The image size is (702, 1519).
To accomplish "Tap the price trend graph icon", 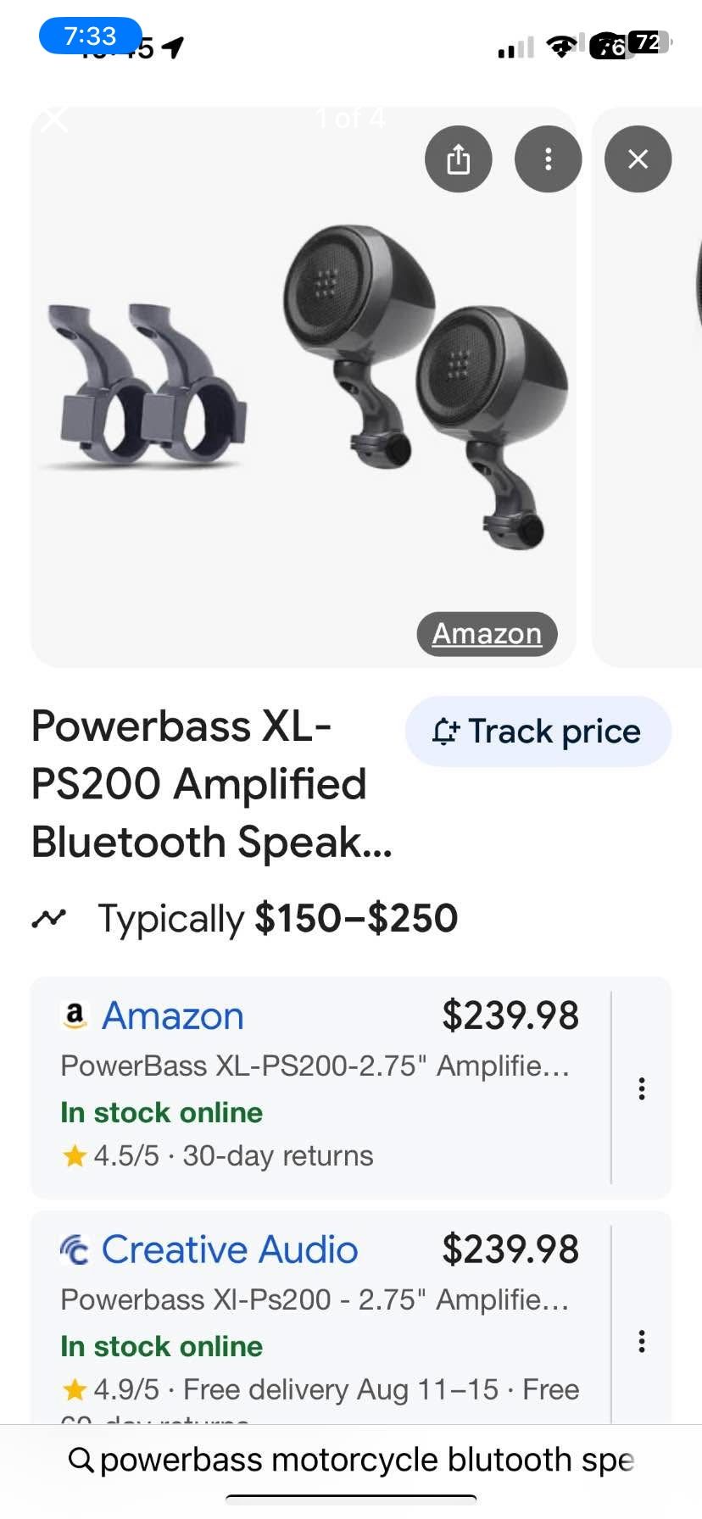I will coord(49,918).
